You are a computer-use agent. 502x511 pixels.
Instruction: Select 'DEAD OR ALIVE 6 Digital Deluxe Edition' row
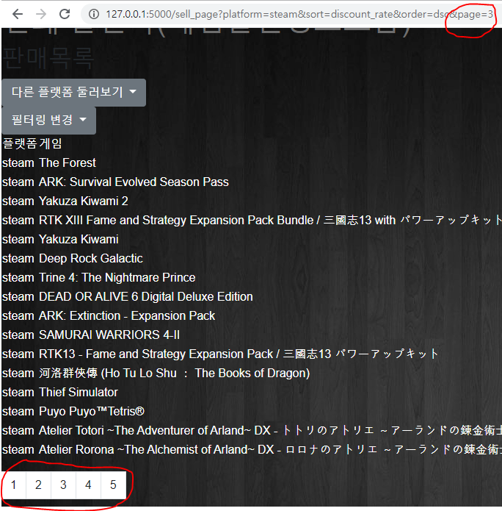pyautogui.click(x=128, y=297)
